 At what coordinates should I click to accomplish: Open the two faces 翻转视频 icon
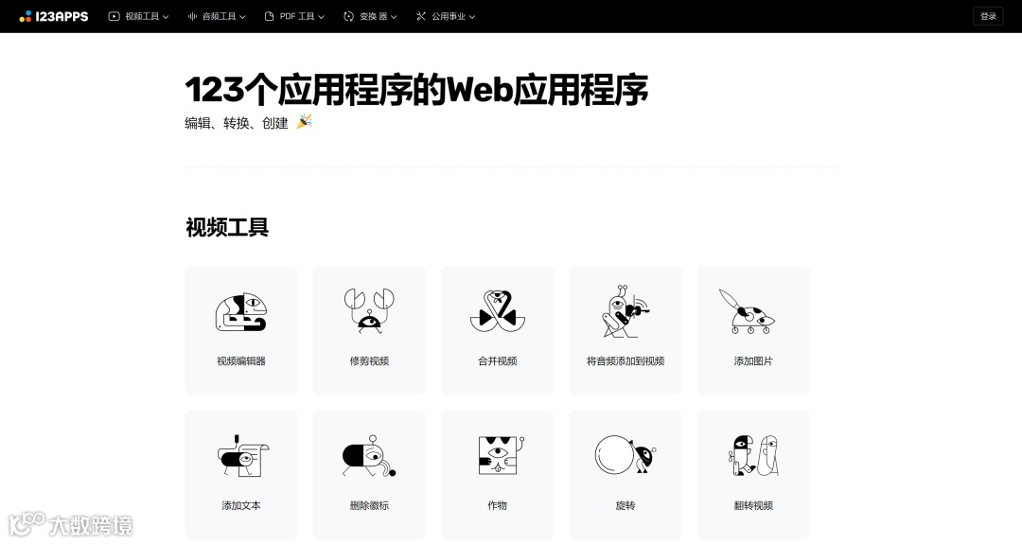coord(753,455)
